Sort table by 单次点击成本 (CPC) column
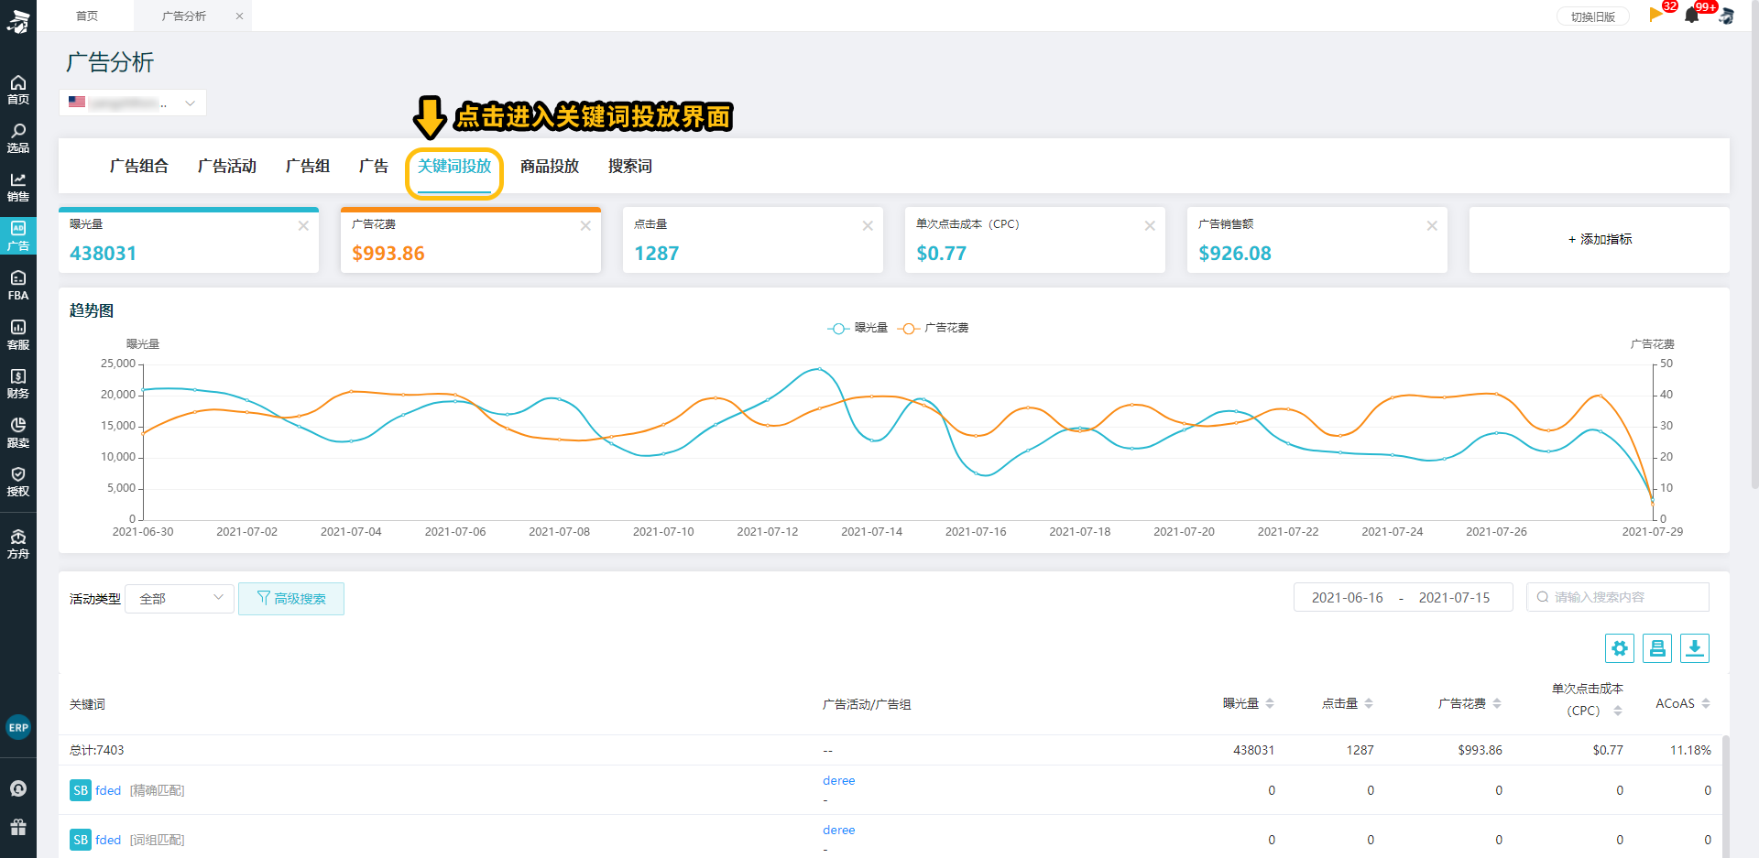1759x858 pixels. coord(1618,711)
